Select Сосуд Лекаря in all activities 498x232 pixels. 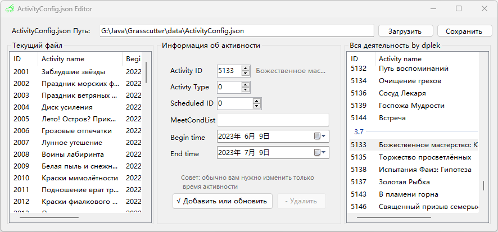point(402,93)
